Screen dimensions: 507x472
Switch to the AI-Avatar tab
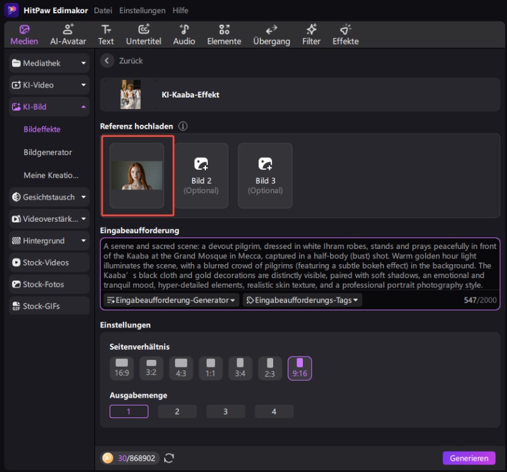68,34
